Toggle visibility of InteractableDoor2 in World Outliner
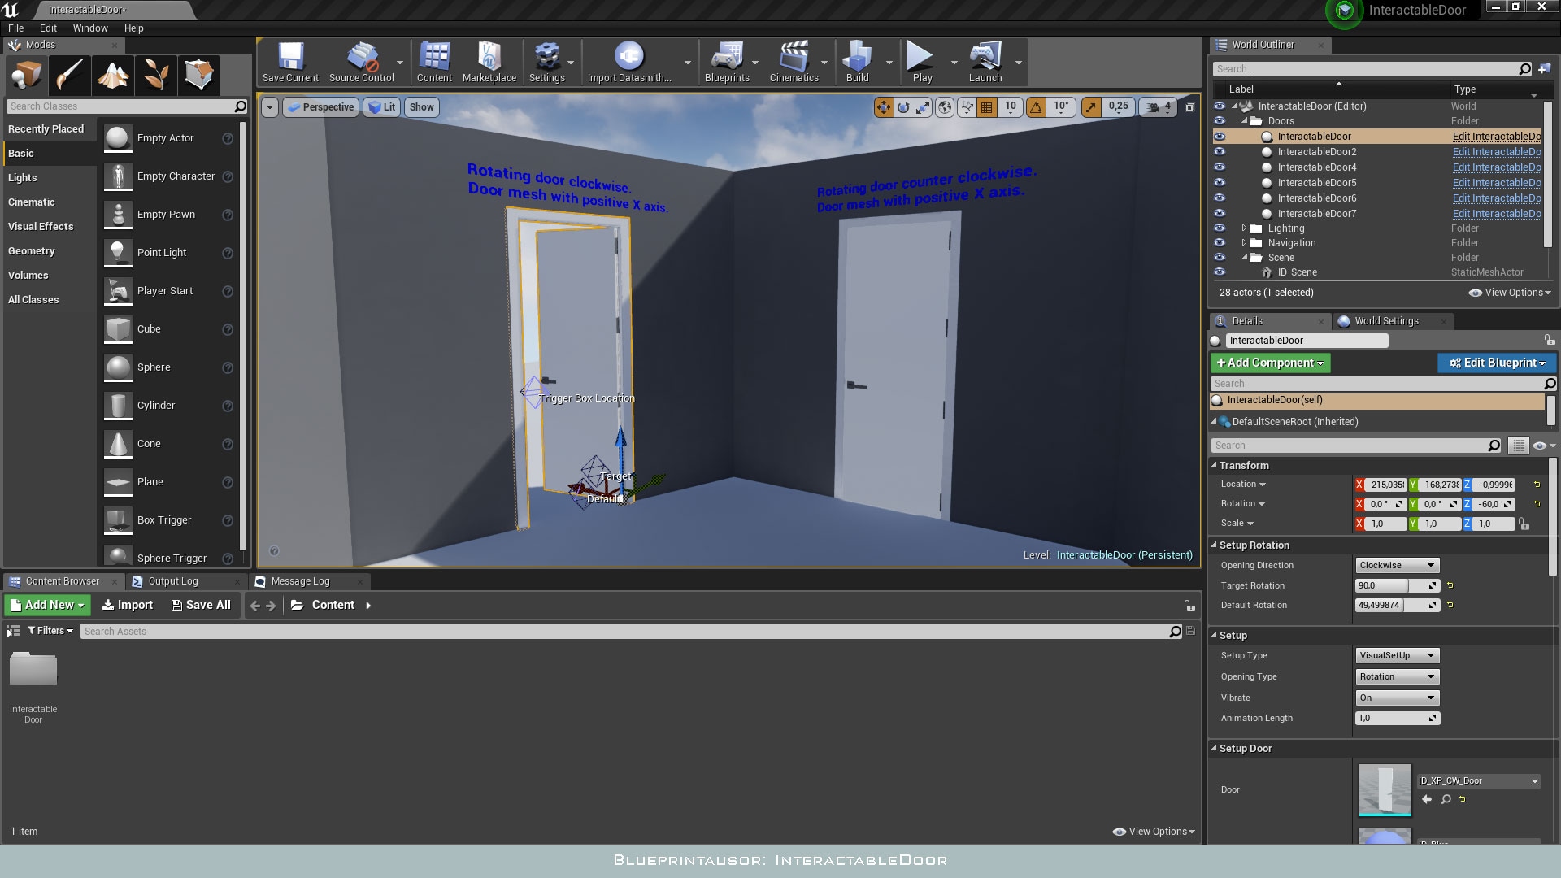Viewport: 1561px width, 878px height. point(1220,152)
